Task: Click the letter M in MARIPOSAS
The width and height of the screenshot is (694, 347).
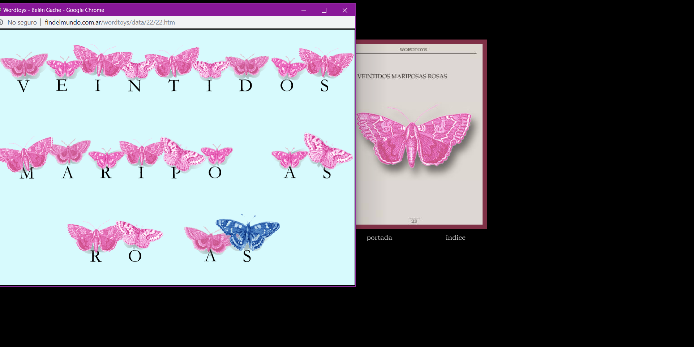Action: pos(27,173)
